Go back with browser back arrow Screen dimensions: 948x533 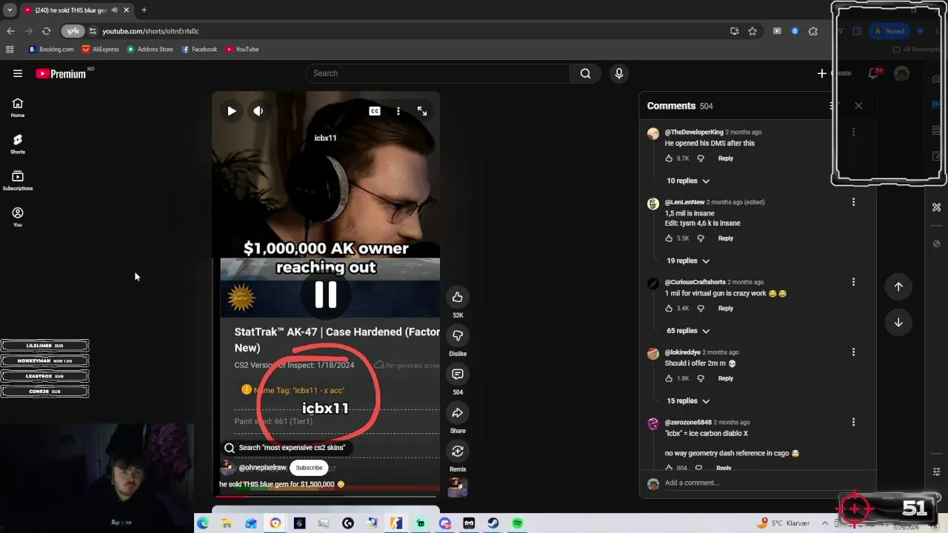pyautogui.click(x=10, y=31)
